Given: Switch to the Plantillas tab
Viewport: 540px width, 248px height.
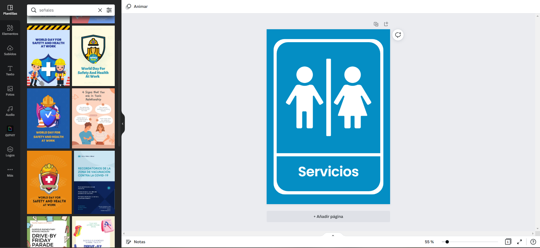Looking at the screenshot, I should (x=10, y=10).
